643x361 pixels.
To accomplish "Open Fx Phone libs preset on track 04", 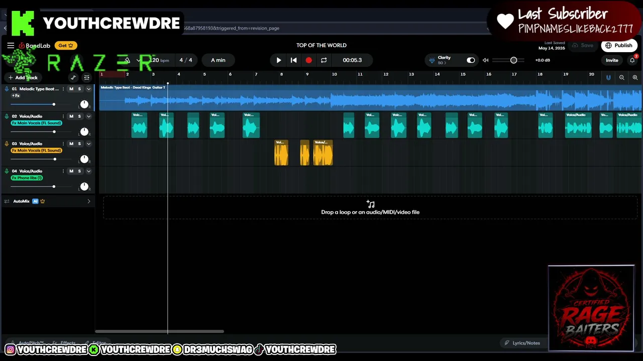I will point(27,178).
